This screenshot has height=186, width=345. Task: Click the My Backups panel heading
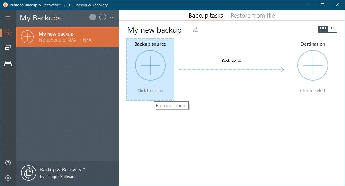[40, 18]
